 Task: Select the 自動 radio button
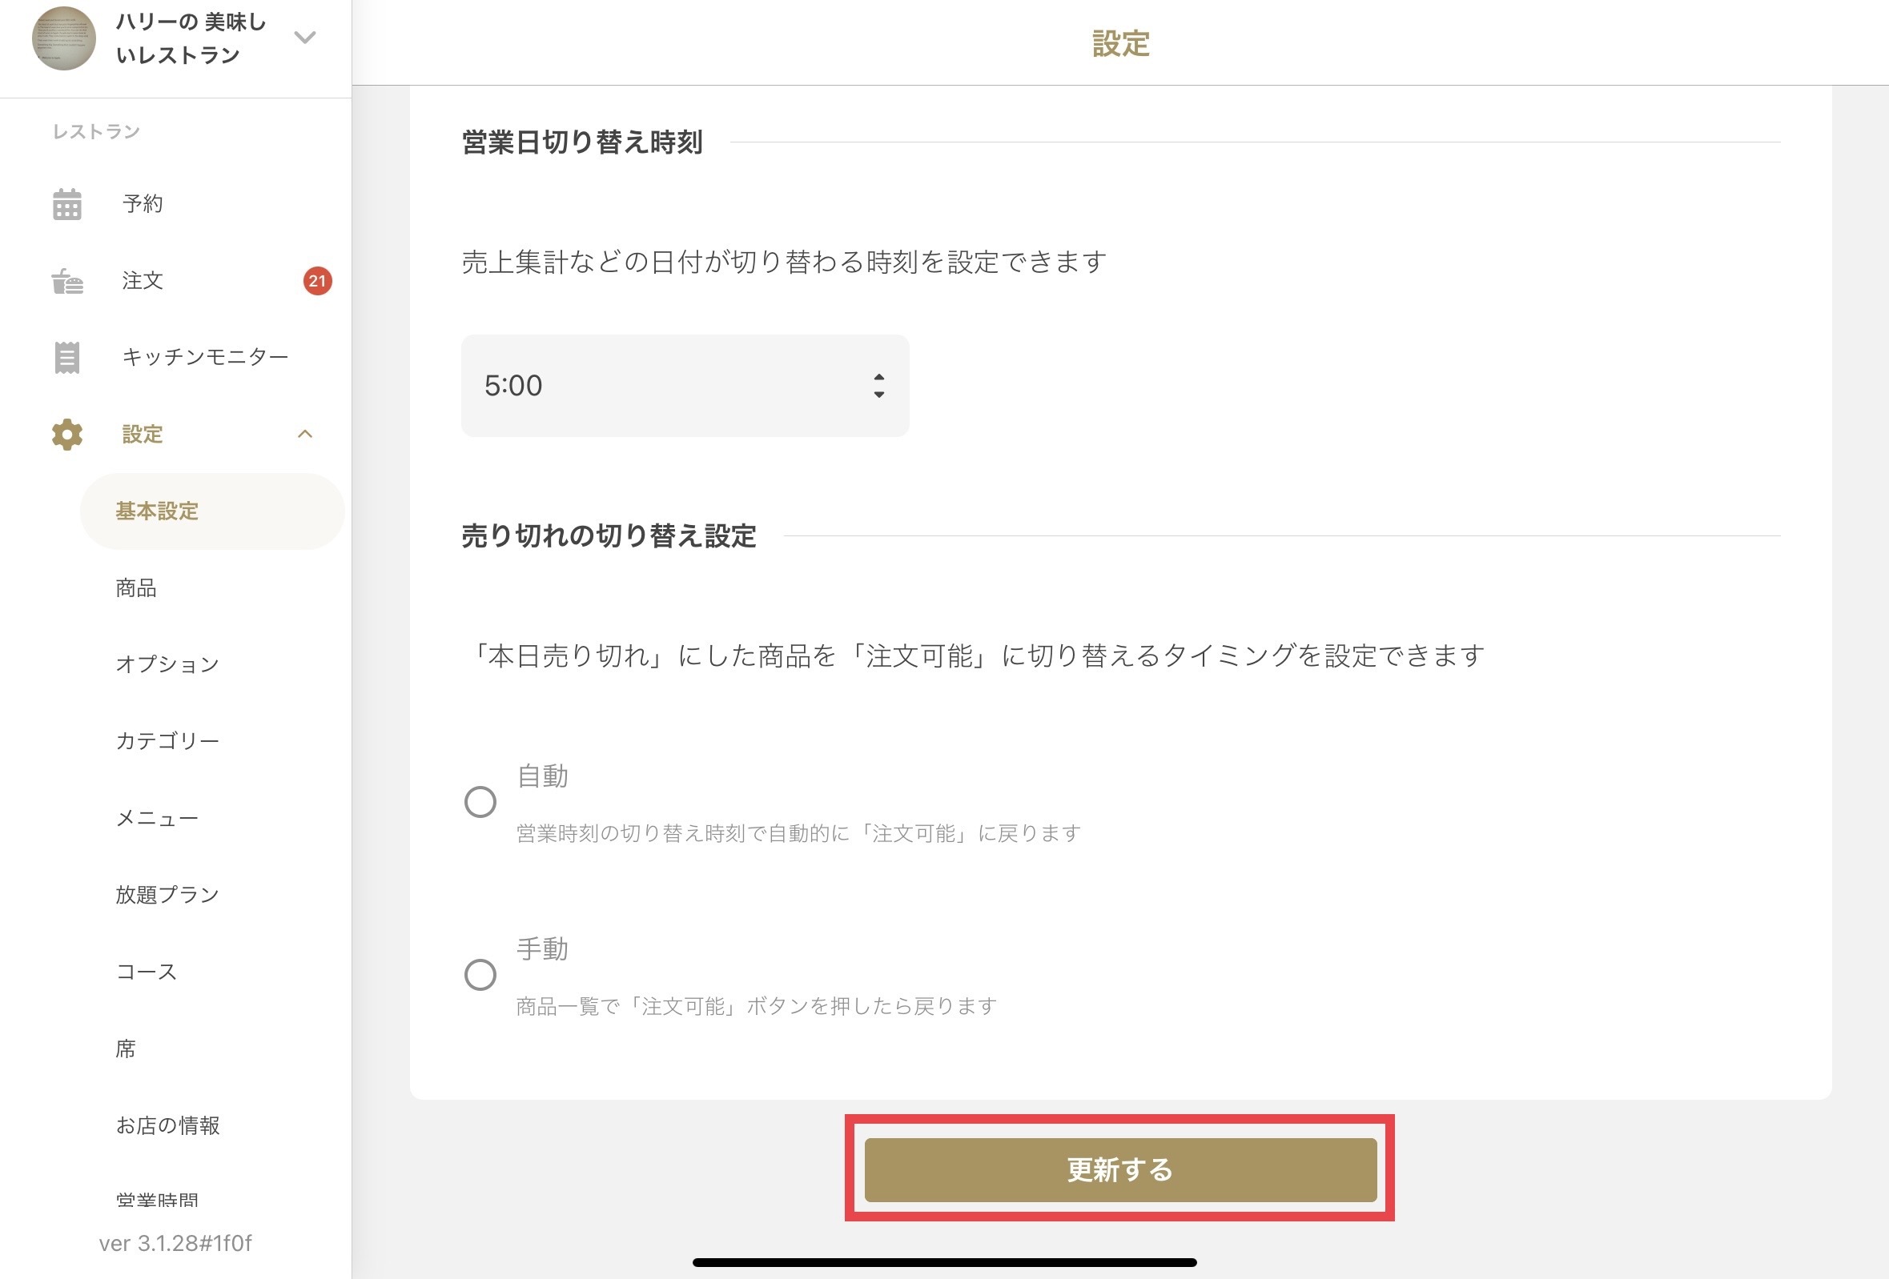tap(480, 802)
